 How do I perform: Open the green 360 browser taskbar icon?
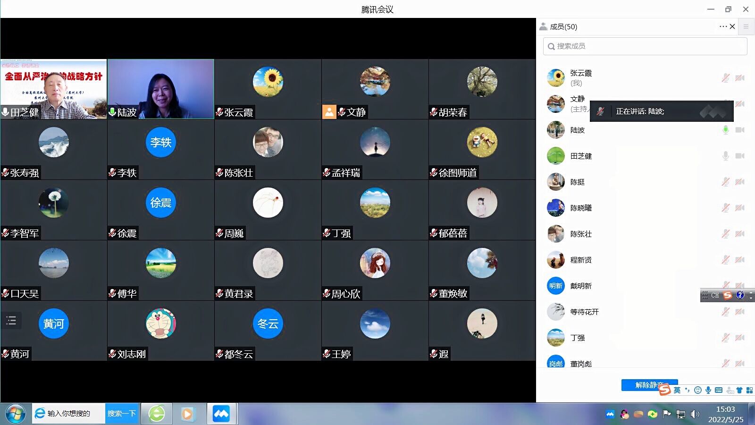click(x=157, y=414)
